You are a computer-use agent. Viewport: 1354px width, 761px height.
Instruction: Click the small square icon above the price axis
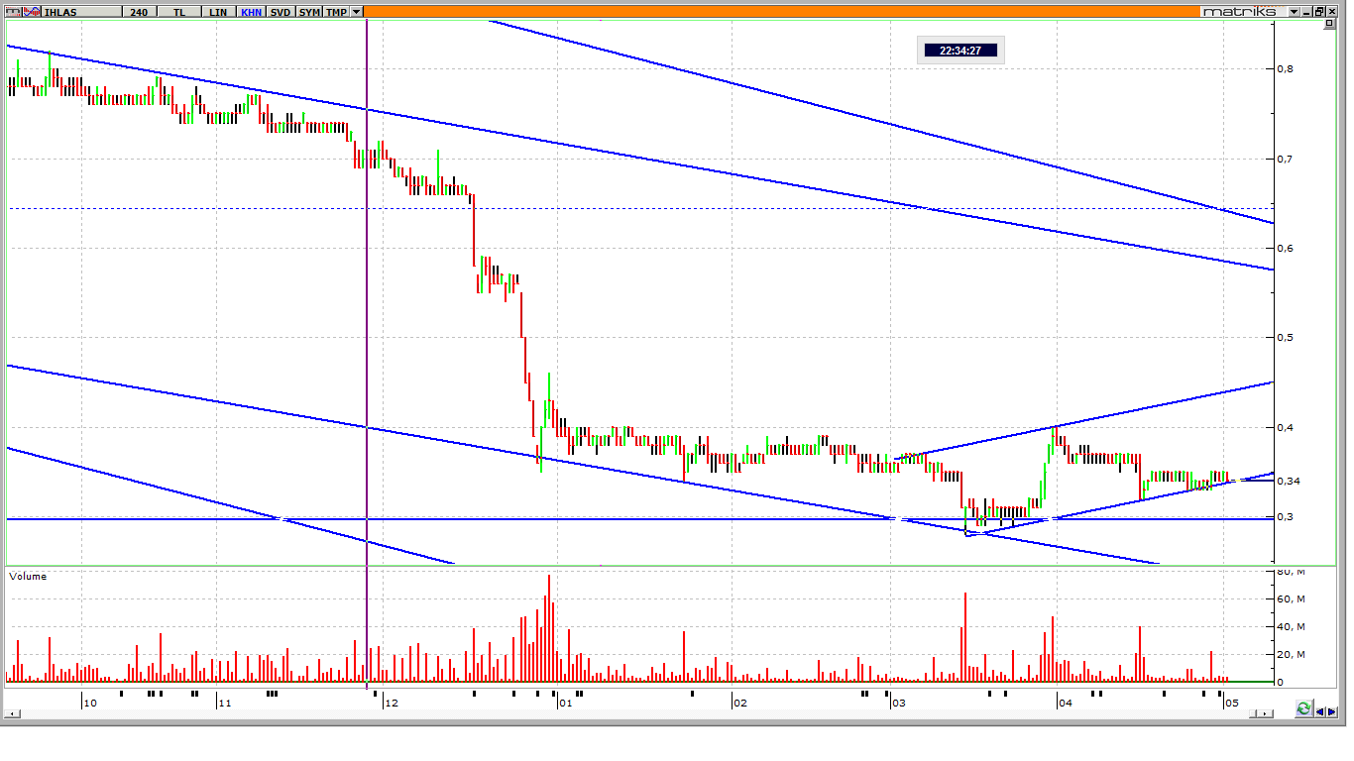click(1329, 25)
